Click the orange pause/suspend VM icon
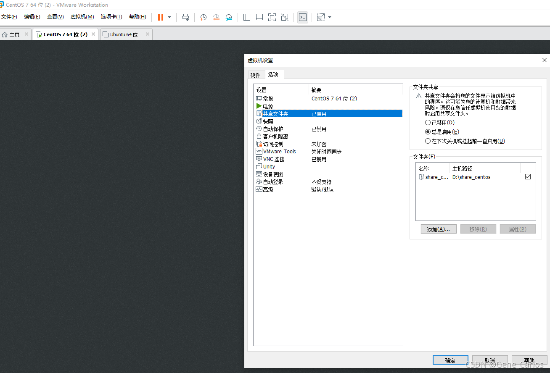 tap(161, 17)
